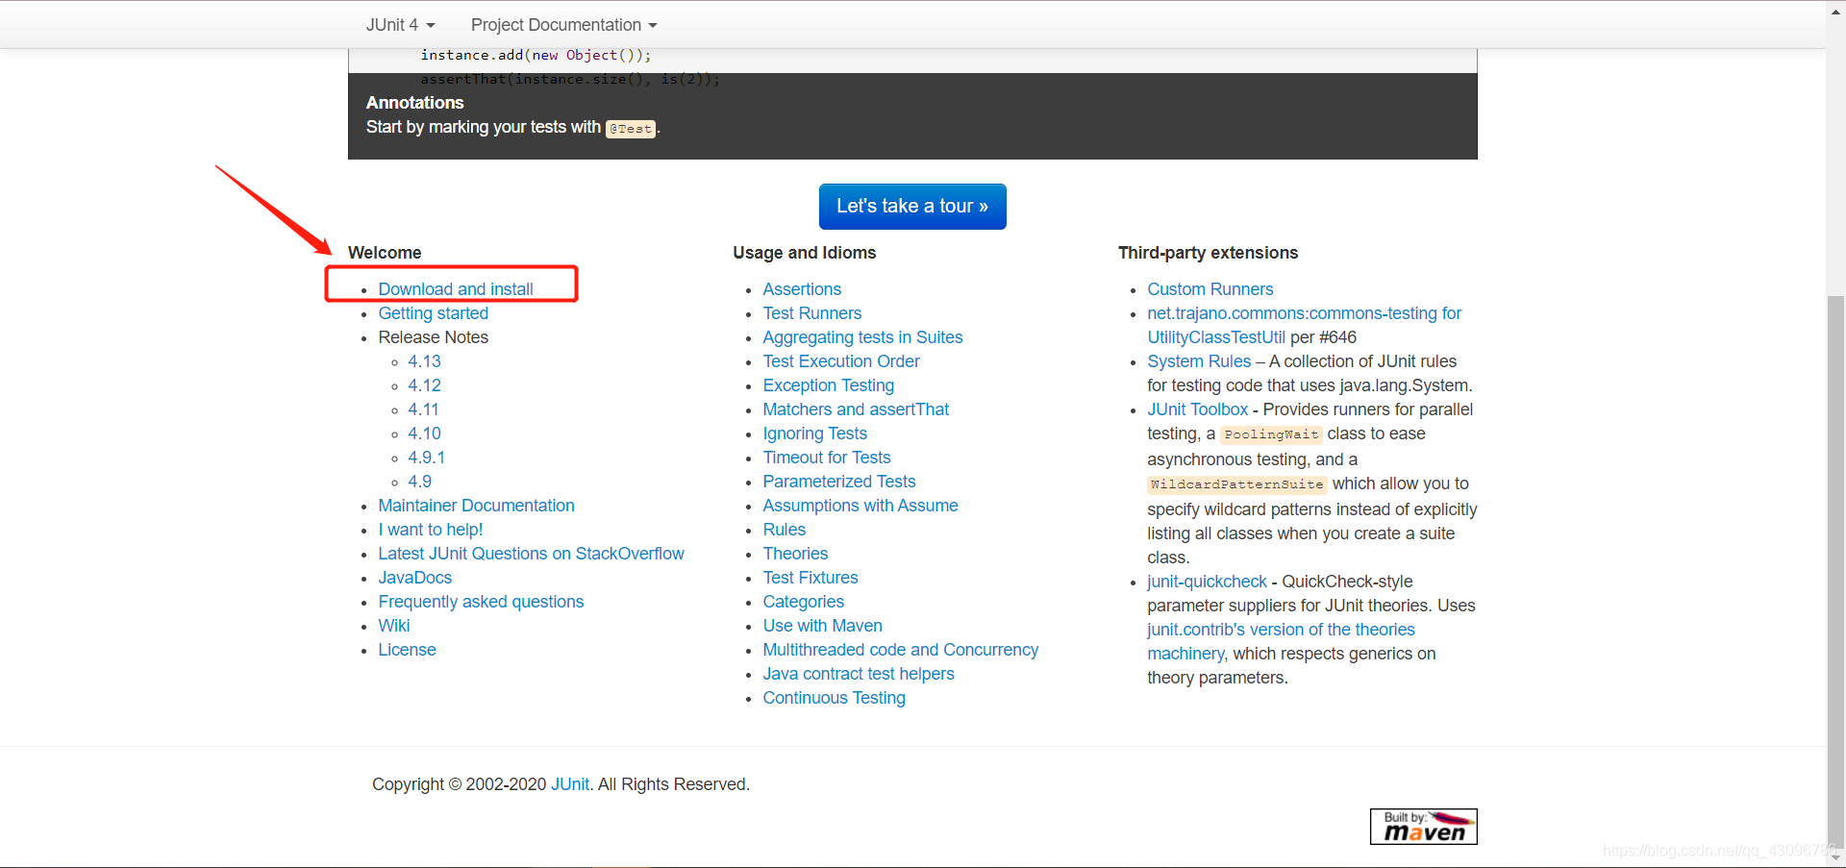Open Timeout for Tests link

point(827,458)
